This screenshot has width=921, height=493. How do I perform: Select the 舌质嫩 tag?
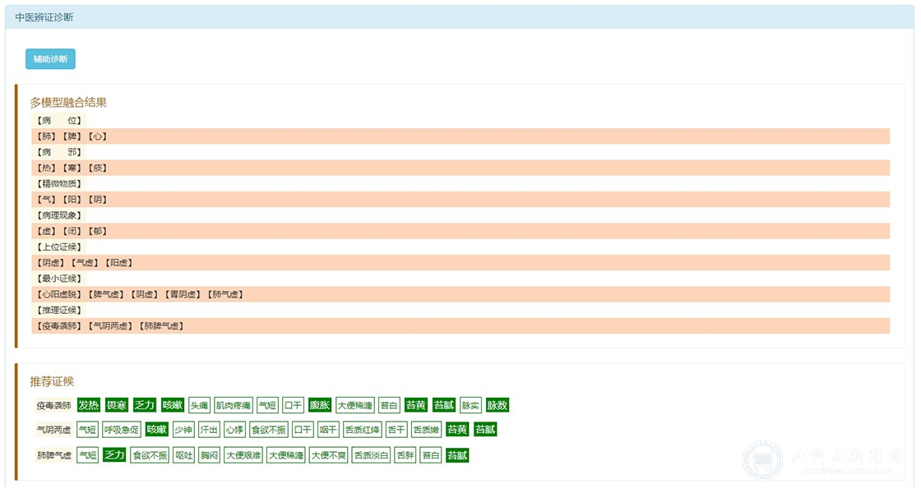(x=427, y=430)
